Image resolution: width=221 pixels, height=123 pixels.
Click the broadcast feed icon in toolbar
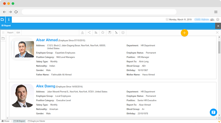click(x=96, y=32)
